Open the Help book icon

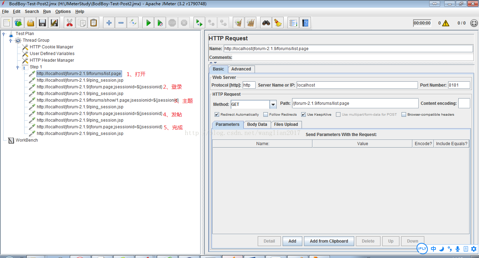point(305,23)
